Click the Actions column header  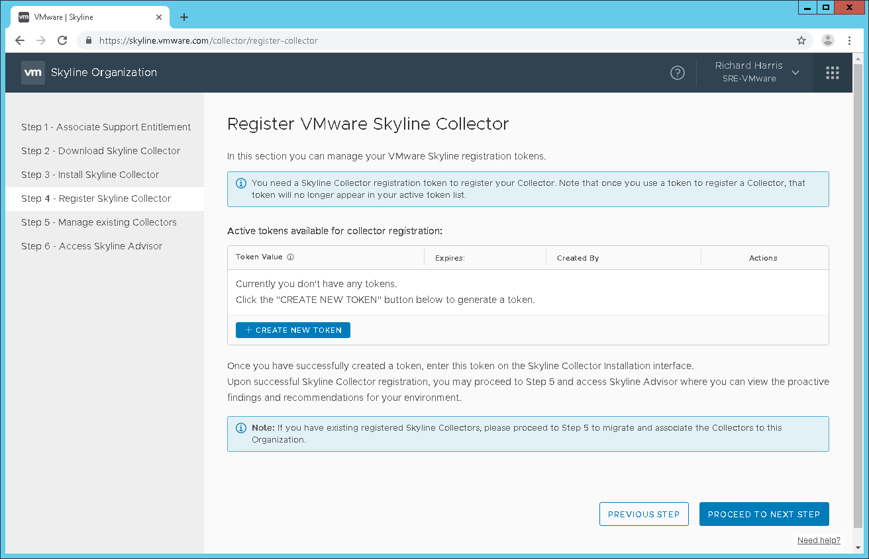click(763, 258)
